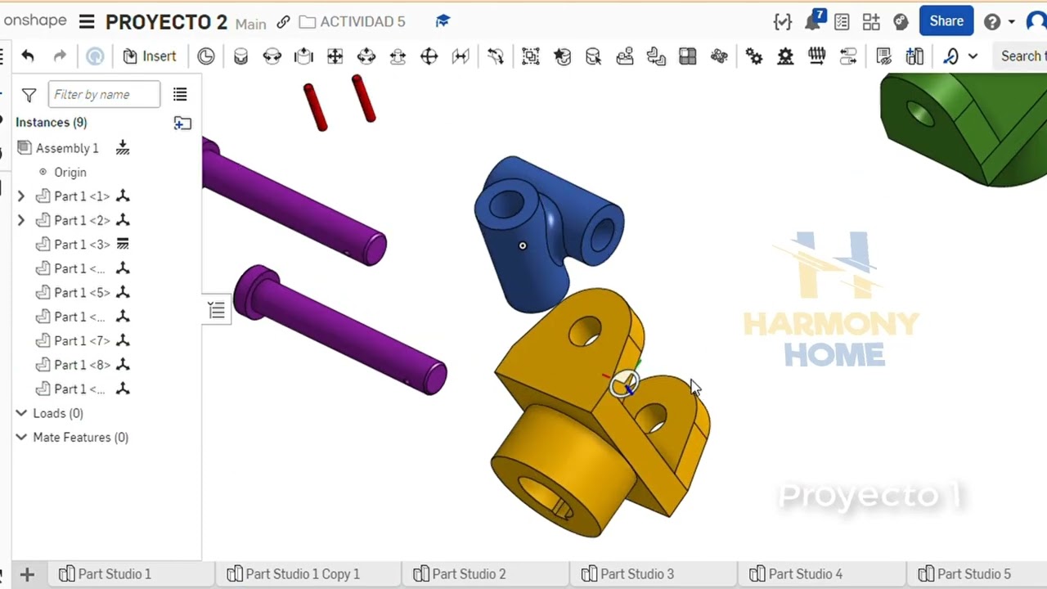Open the dropdown arrow beside the help icon
The image size is (1047, 589).
(1012, 22)
